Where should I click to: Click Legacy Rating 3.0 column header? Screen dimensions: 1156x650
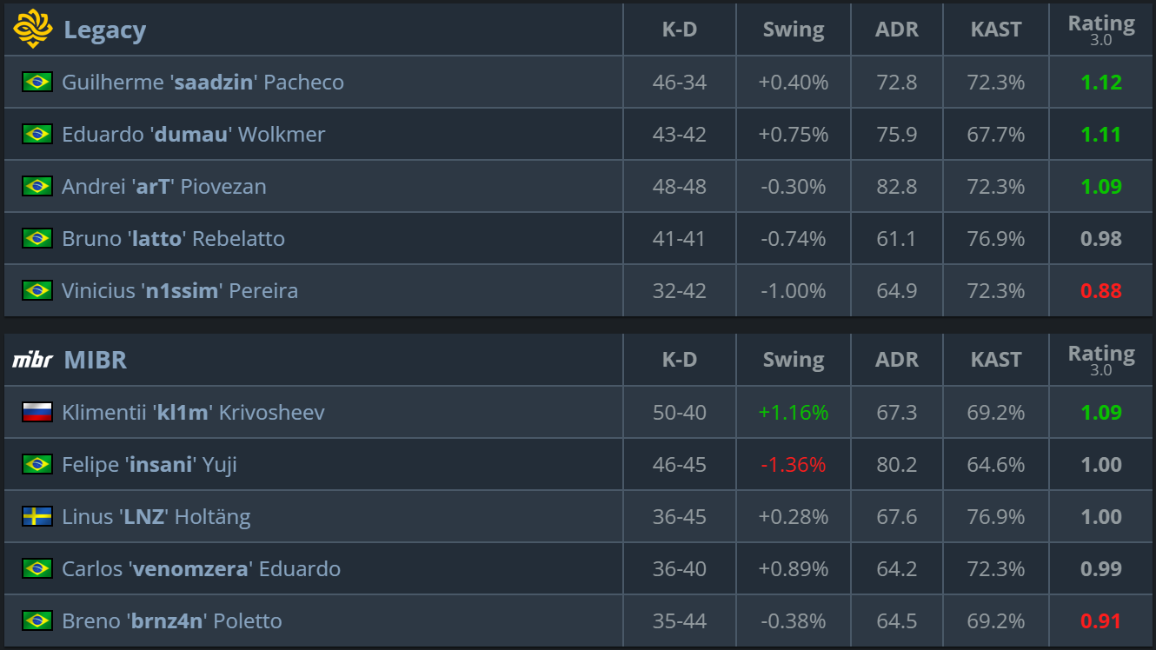pyautogui.click(x=1101, y=30)
